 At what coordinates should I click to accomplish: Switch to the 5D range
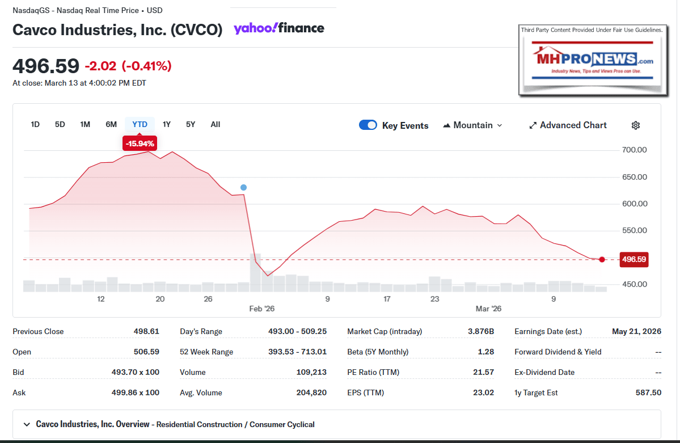point(60,124)
